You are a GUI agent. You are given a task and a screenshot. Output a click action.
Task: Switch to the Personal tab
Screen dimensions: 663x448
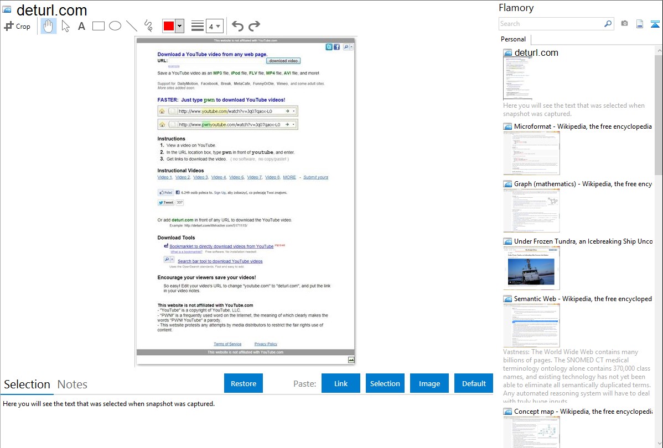tap(514, 39)
